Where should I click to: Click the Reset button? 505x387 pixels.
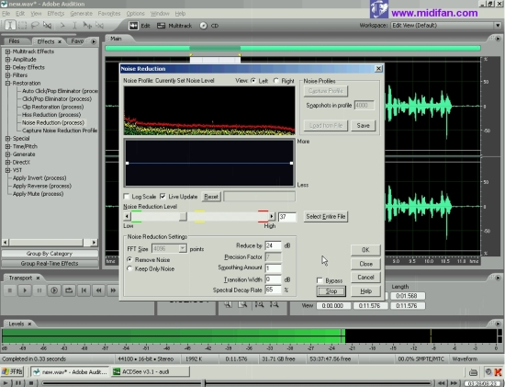coord(211,197)
